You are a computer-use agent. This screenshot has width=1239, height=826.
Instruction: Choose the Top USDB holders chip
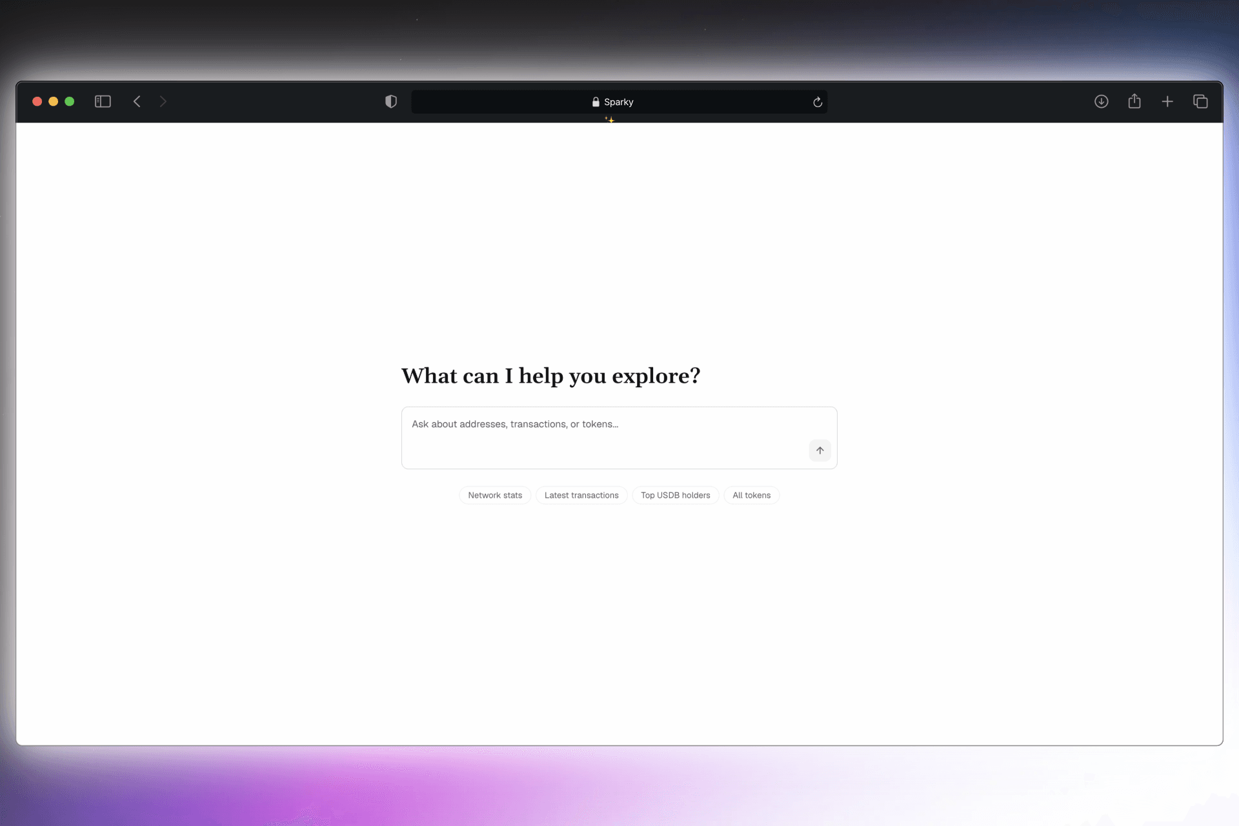click(x=675, y=495)
